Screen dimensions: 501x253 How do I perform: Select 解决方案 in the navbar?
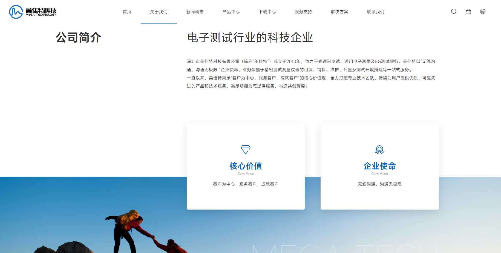click(339, 12)
